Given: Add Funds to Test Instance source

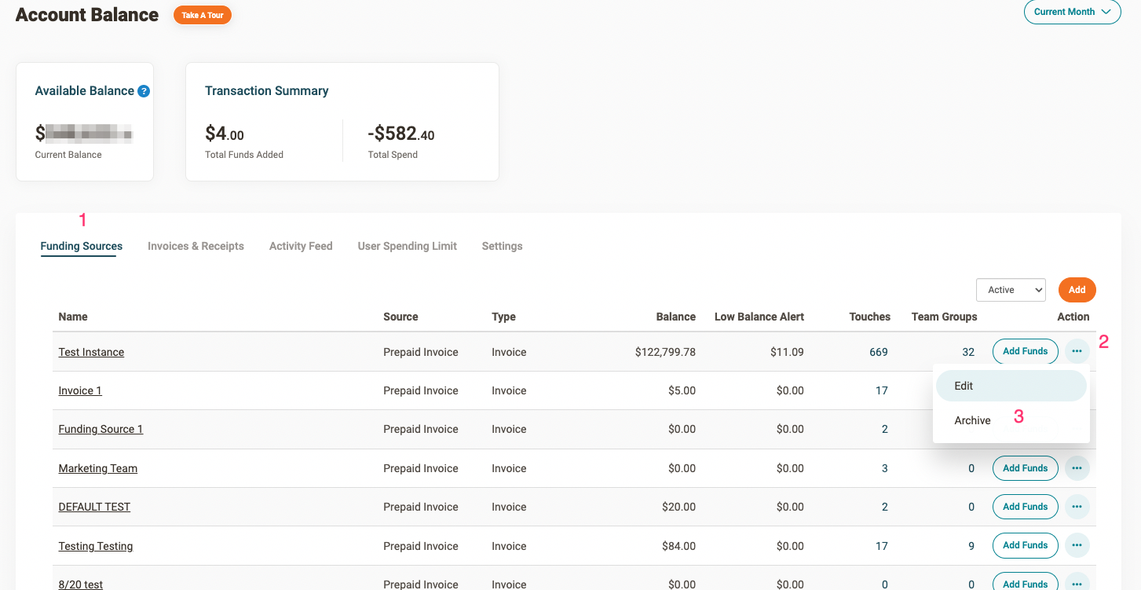Looking at the screenshot, I should [x=1025, y=351].
